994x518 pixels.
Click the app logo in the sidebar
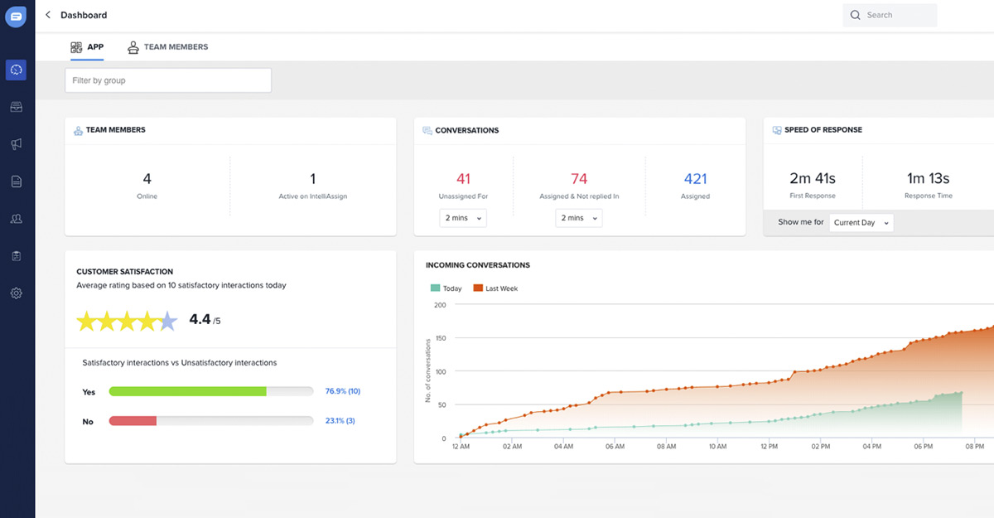[x=16, y=16]
